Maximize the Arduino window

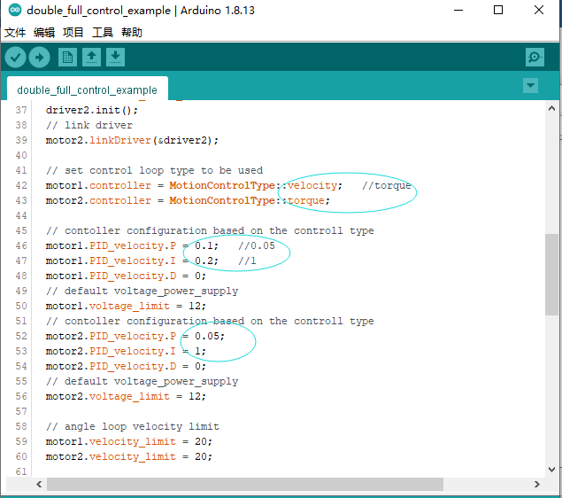tap(498, 10)
